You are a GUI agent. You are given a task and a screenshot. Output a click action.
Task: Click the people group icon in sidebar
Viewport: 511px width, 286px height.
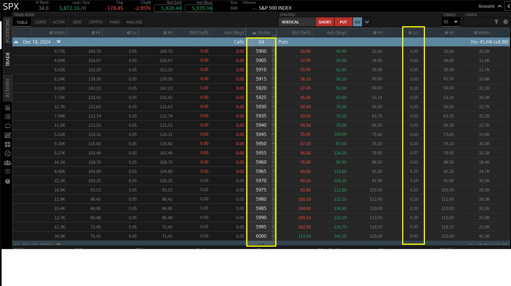tap(8, 163)
